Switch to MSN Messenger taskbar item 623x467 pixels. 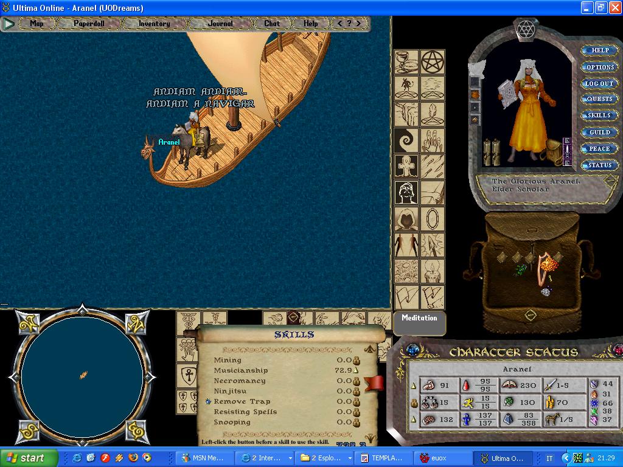(x=203, y=458)
